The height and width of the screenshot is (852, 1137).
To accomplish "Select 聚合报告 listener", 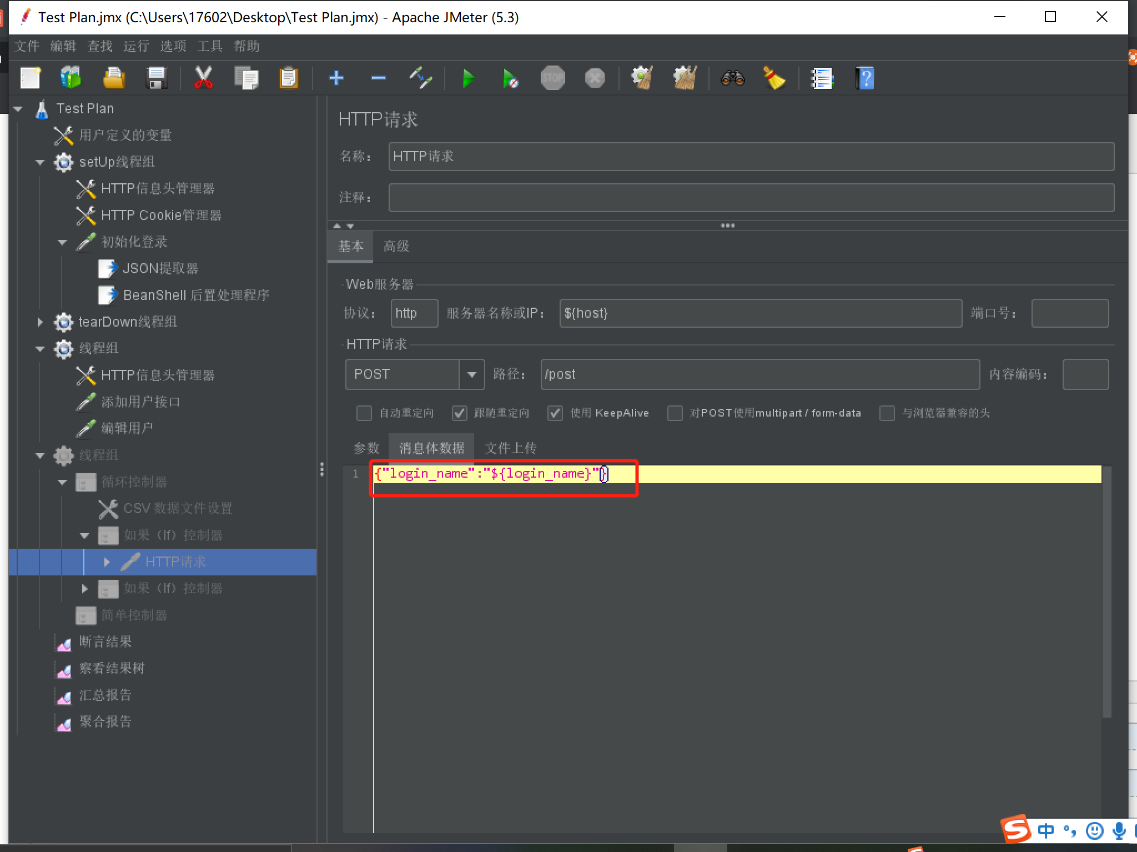I will click(x=105, y=721).
